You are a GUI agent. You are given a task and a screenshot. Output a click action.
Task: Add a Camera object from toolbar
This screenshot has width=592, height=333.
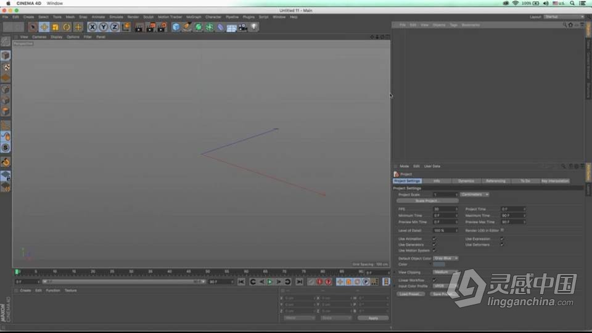pyautogui.click(x=242, y=27)
